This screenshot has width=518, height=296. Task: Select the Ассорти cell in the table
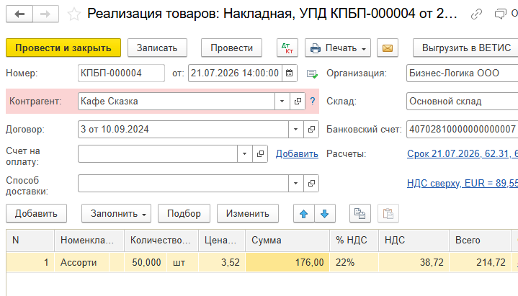point(82,262)
